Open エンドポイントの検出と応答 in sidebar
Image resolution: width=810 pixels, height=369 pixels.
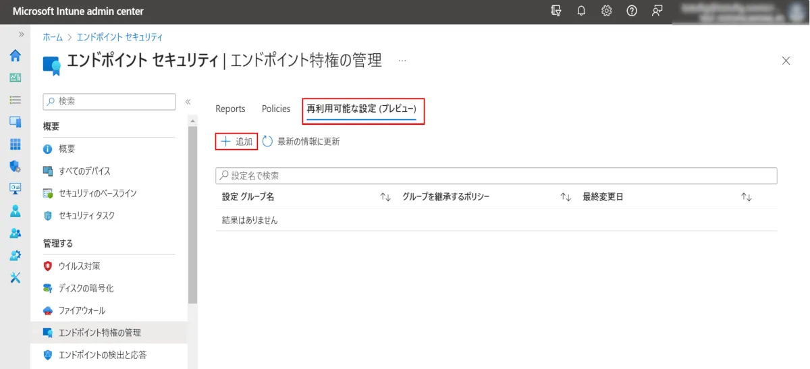(x=103, y=355)
